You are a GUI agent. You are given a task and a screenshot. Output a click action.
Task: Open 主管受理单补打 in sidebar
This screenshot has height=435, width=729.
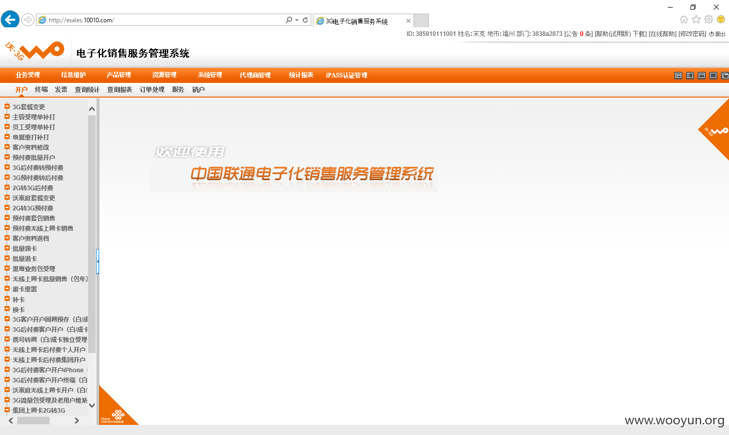pyautogui.click(x=34, y=117)
